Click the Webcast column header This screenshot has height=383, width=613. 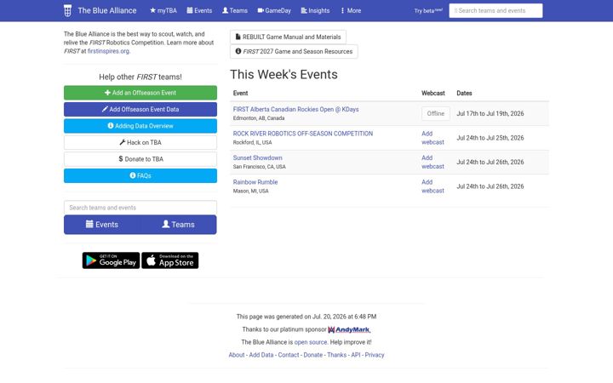pos(433,94)
